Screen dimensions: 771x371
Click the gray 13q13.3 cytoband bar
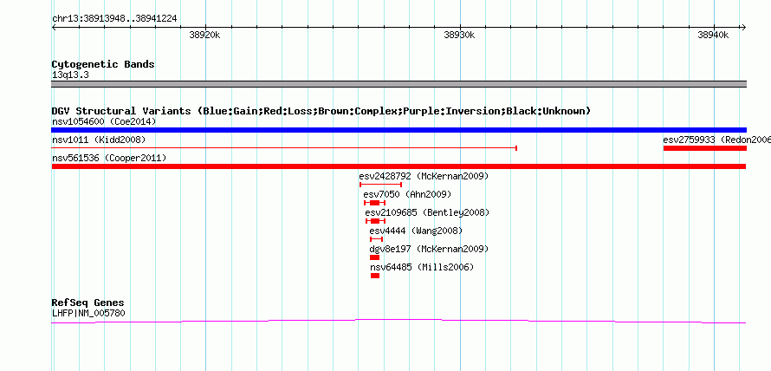pyautogui.click(x=398, y=84)
